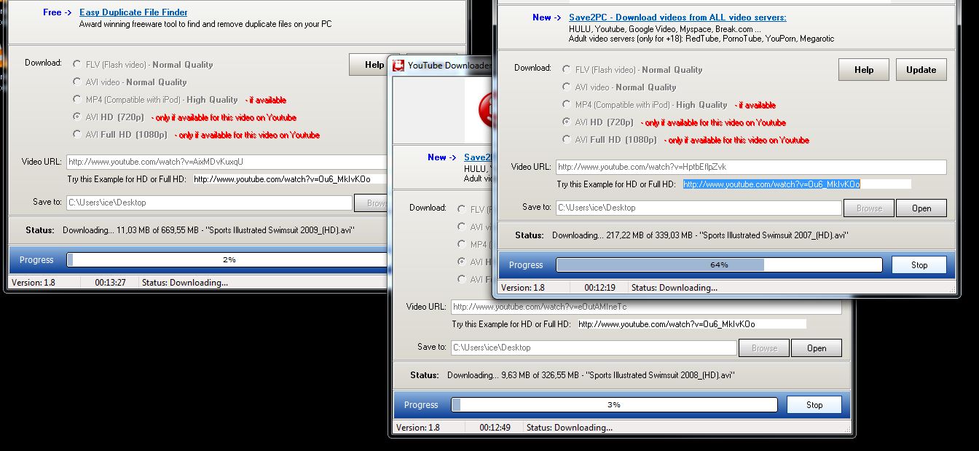979x451 pixels.
Task: Click the Video URL field containing AixMDvKuxqU
Action: pyautogui.click(x=227, y=162)
